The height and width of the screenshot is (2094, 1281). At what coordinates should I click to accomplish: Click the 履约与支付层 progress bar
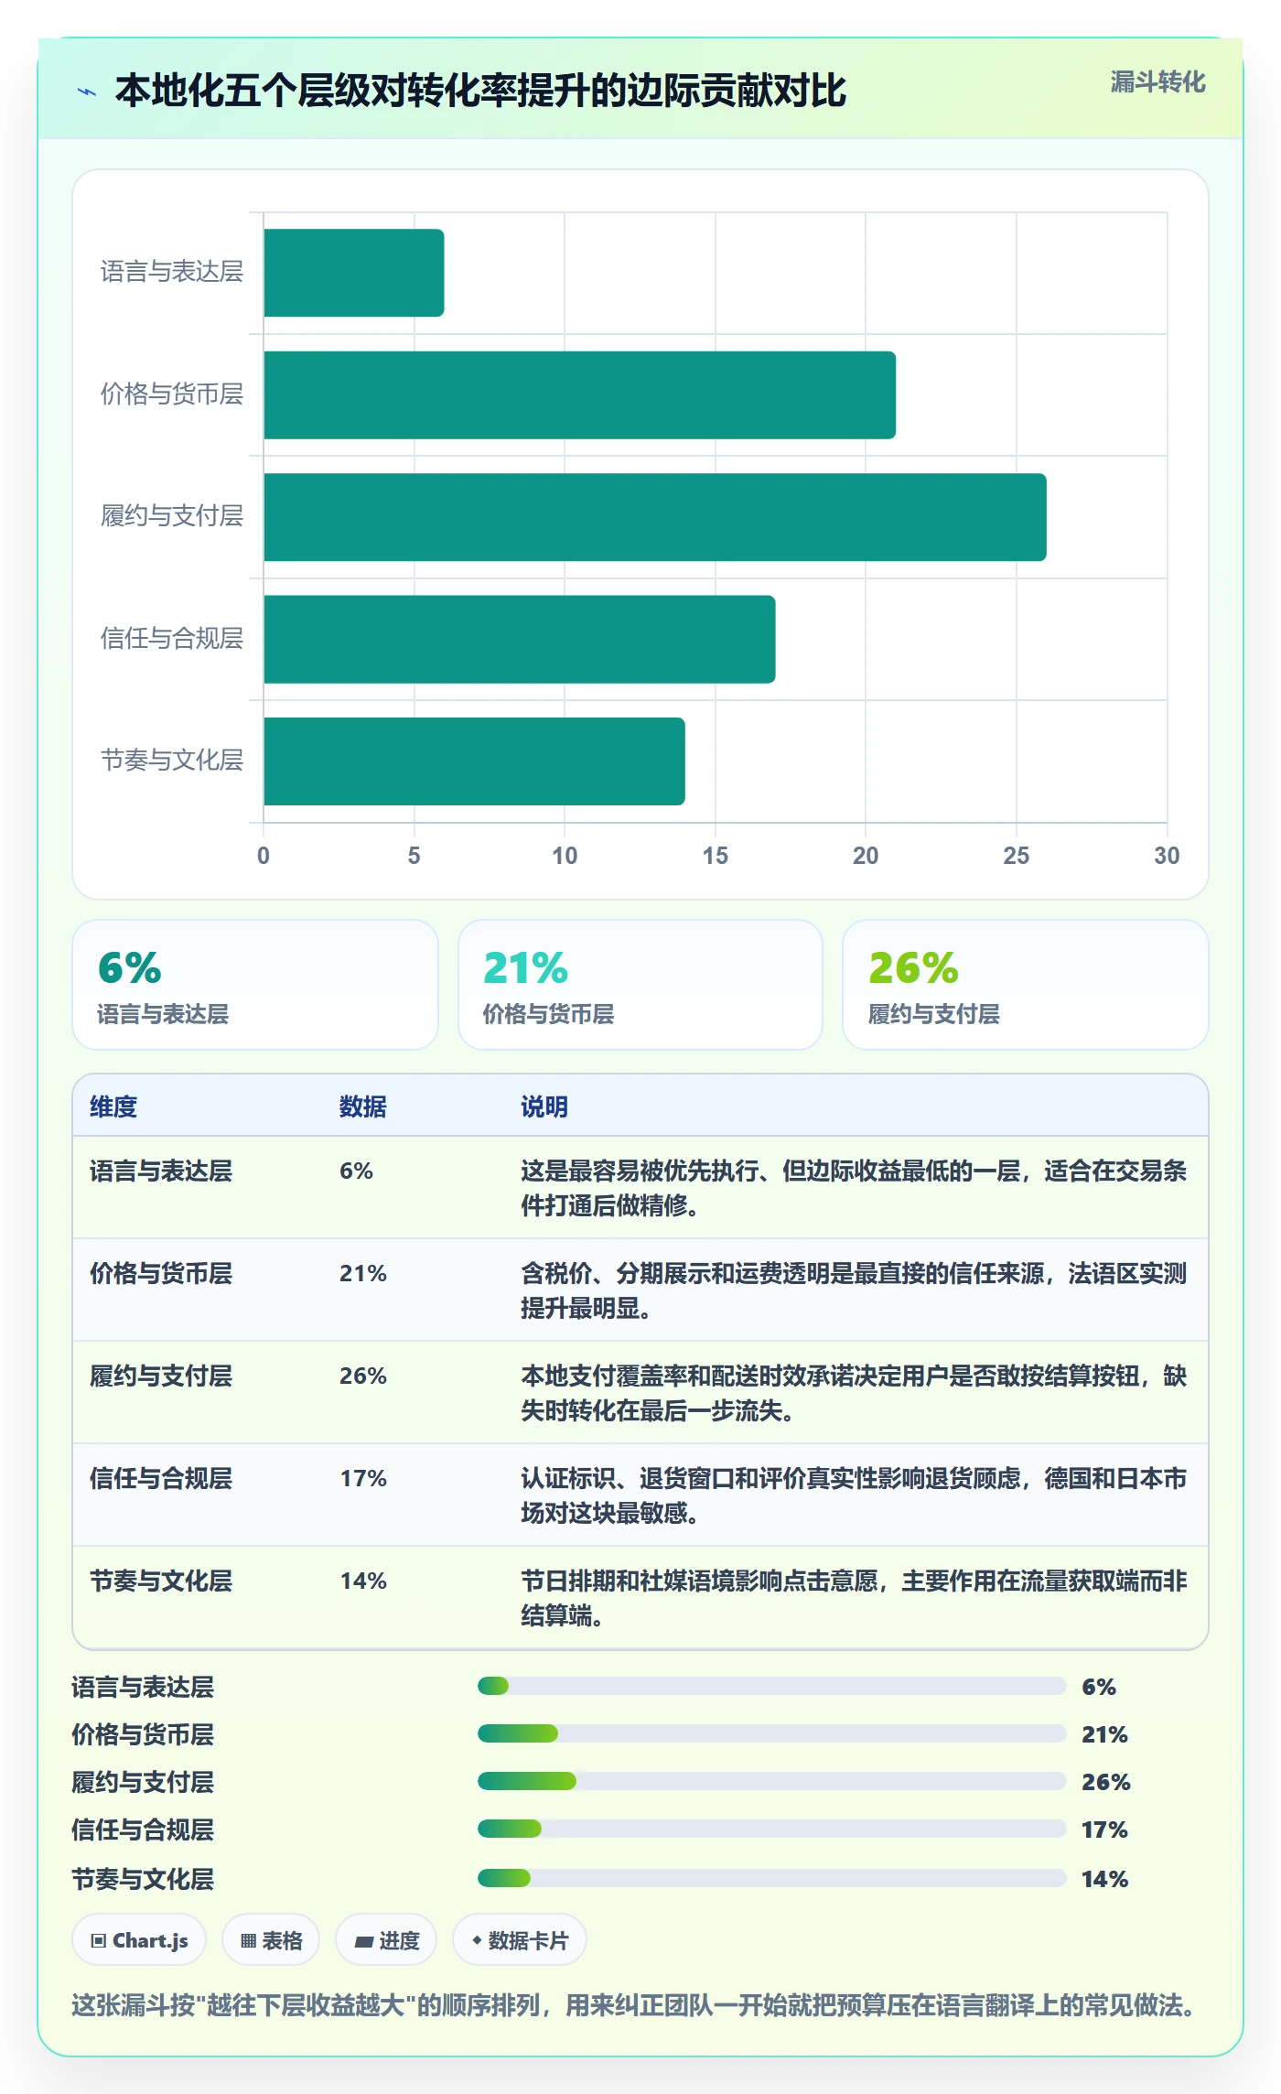click(772, 1781)
